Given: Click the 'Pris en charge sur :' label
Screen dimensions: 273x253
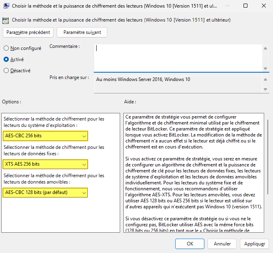Looking at the screenshot, I should tap(69, 77).
